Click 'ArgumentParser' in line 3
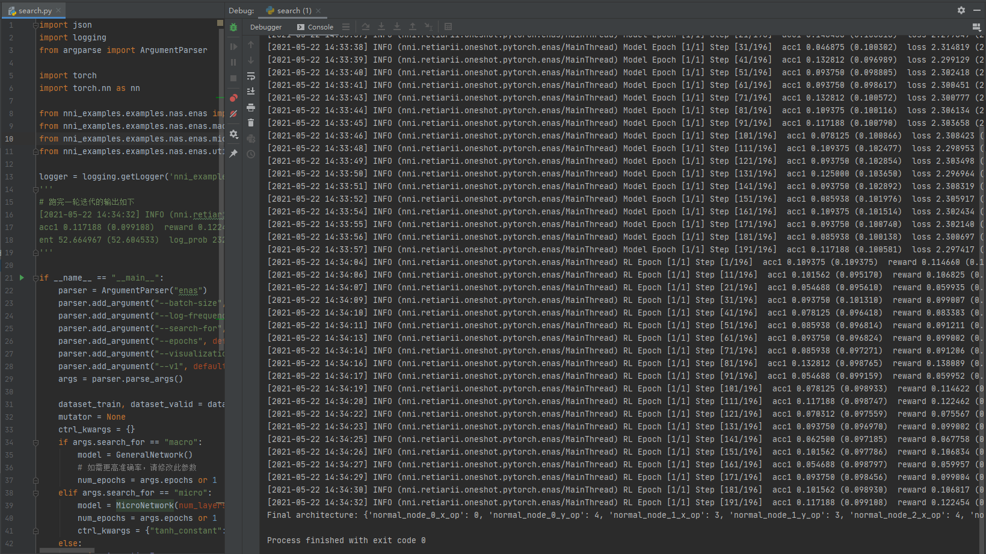 point(173,50)
